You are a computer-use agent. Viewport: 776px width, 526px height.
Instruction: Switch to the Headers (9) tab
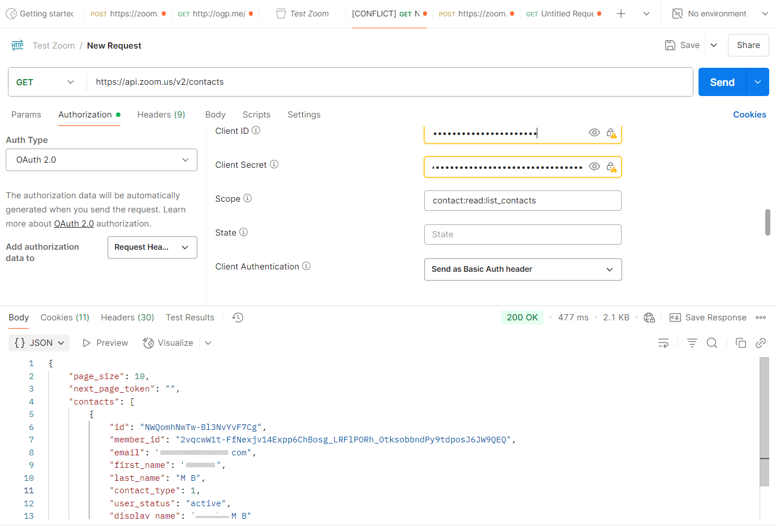[161, 115]
